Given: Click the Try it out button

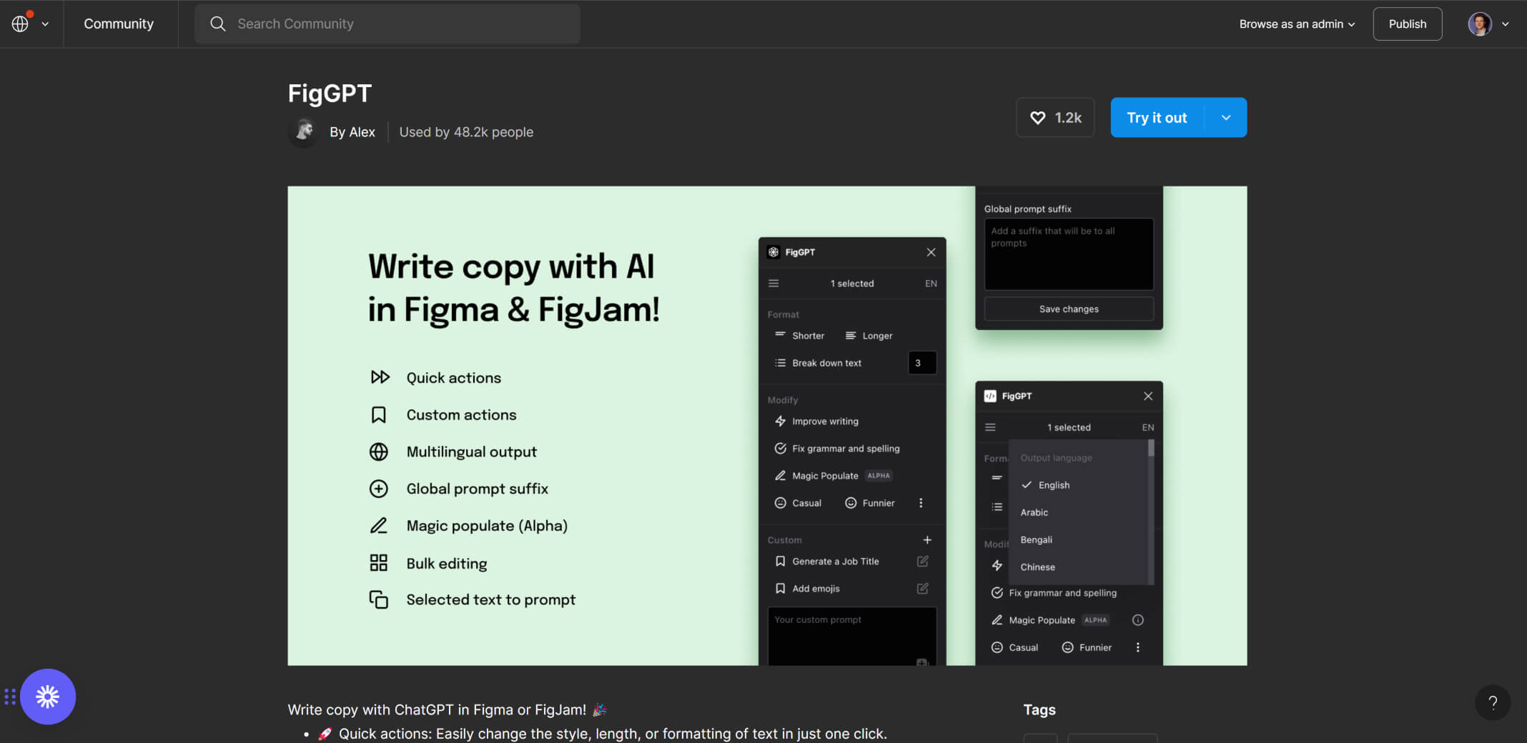Looking at the screenshot, I should 1157,118.
